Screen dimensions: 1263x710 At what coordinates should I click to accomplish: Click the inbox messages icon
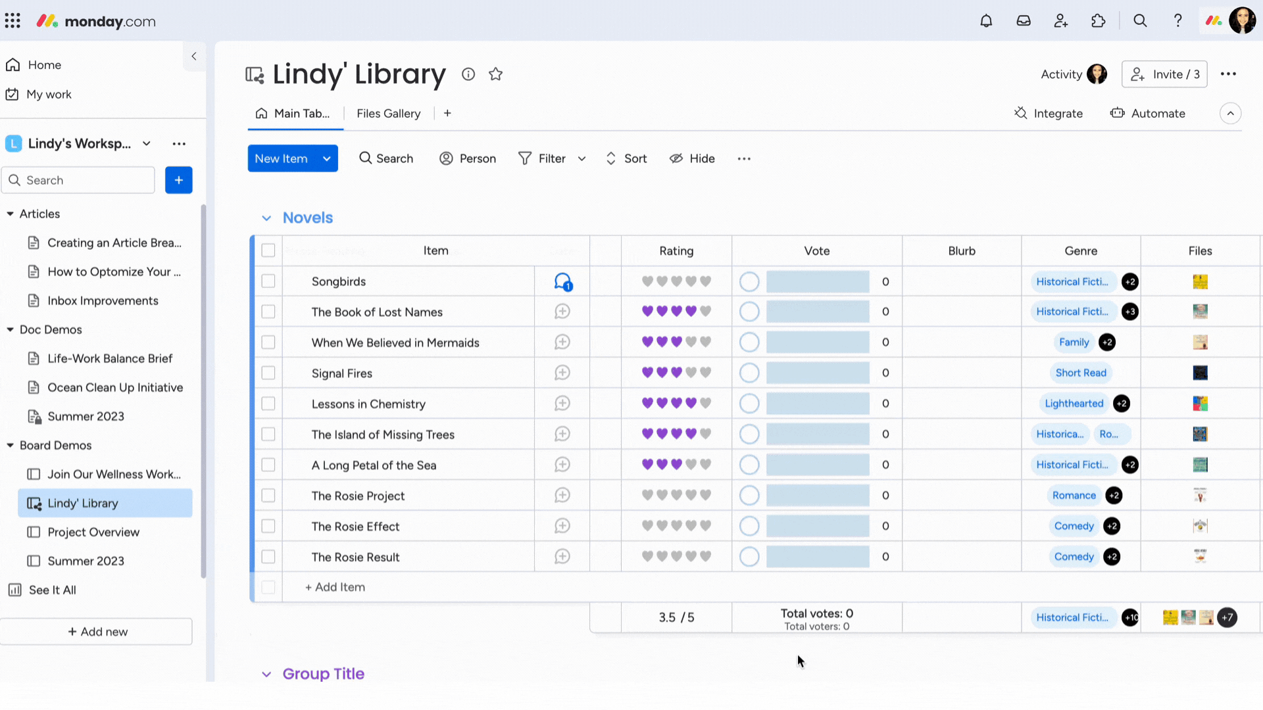[1024, 21]
